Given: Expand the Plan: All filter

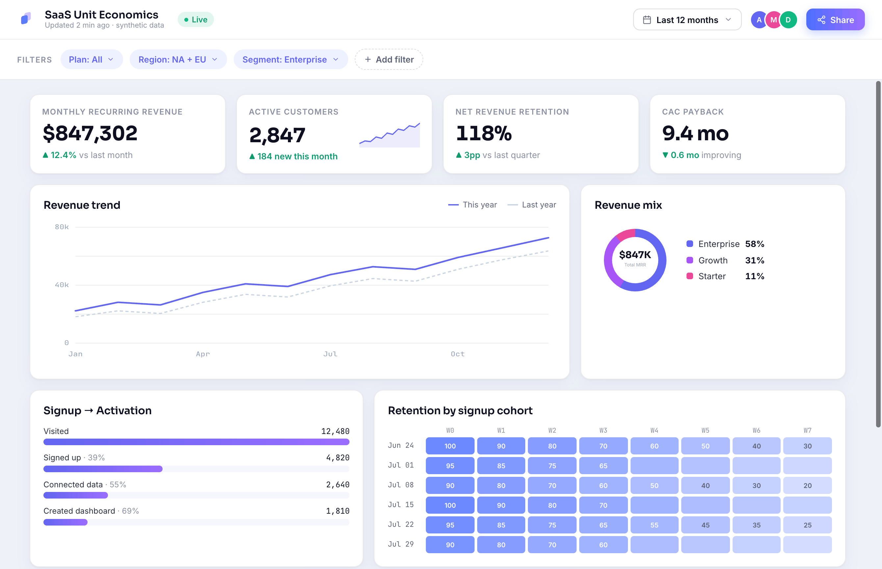Looking at the screenshot, I should tap(91, 60).
